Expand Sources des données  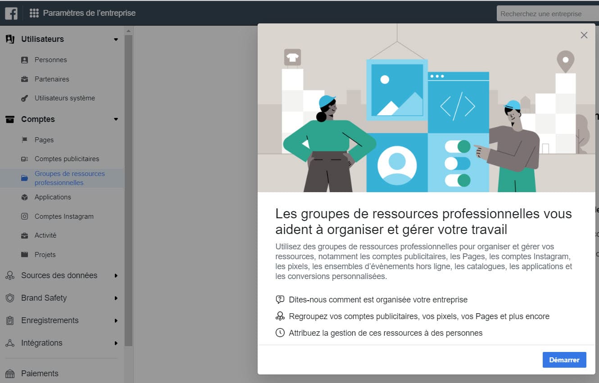pyautogui.click(x=116, y=275)
